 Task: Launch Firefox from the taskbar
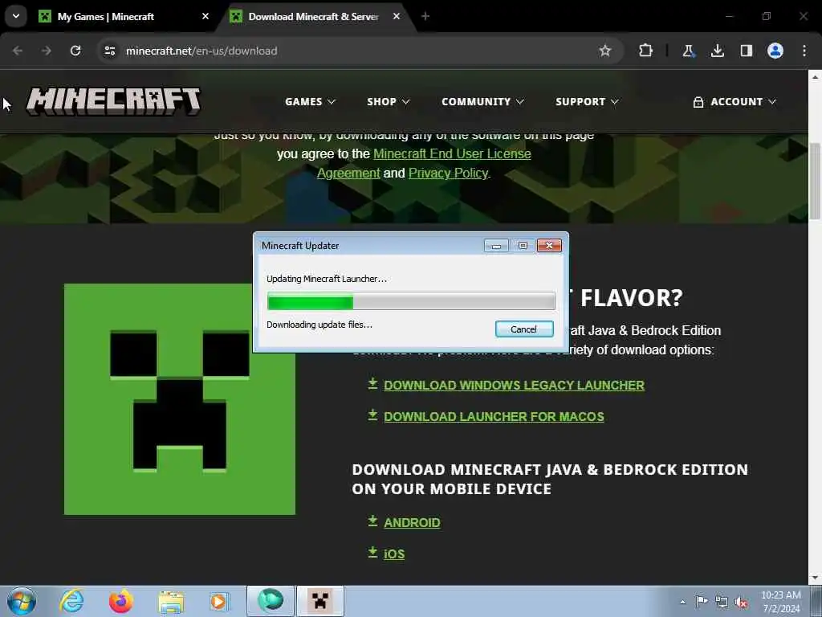[120, 601]
